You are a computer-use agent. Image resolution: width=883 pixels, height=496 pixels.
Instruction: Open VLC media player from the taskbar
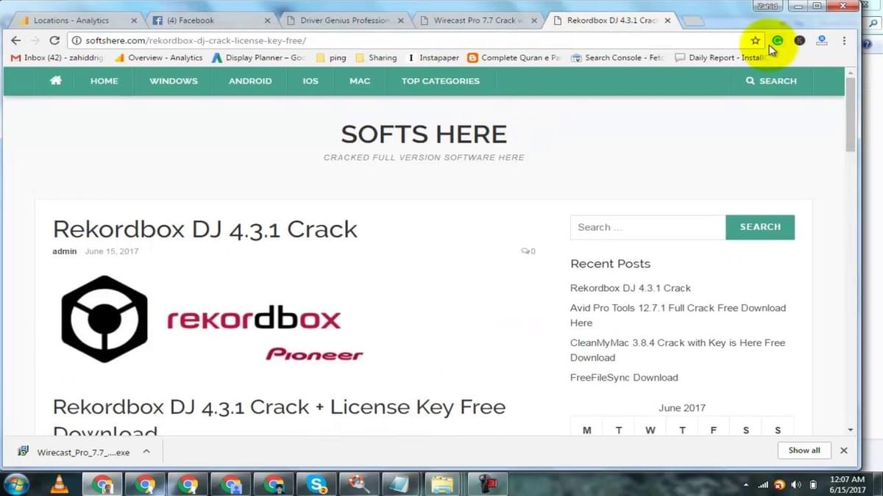(x=59, y=484)
